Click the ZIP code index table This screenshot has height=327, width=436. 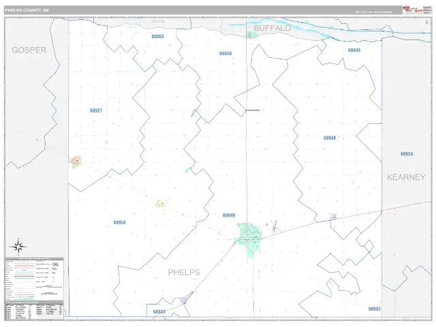34,311
